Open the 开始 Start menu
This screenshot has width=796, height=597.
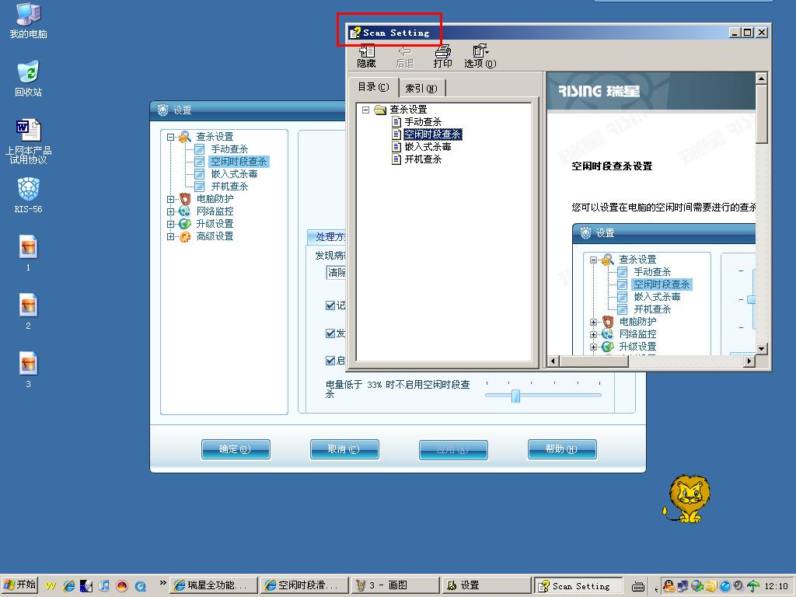(19, 585)
